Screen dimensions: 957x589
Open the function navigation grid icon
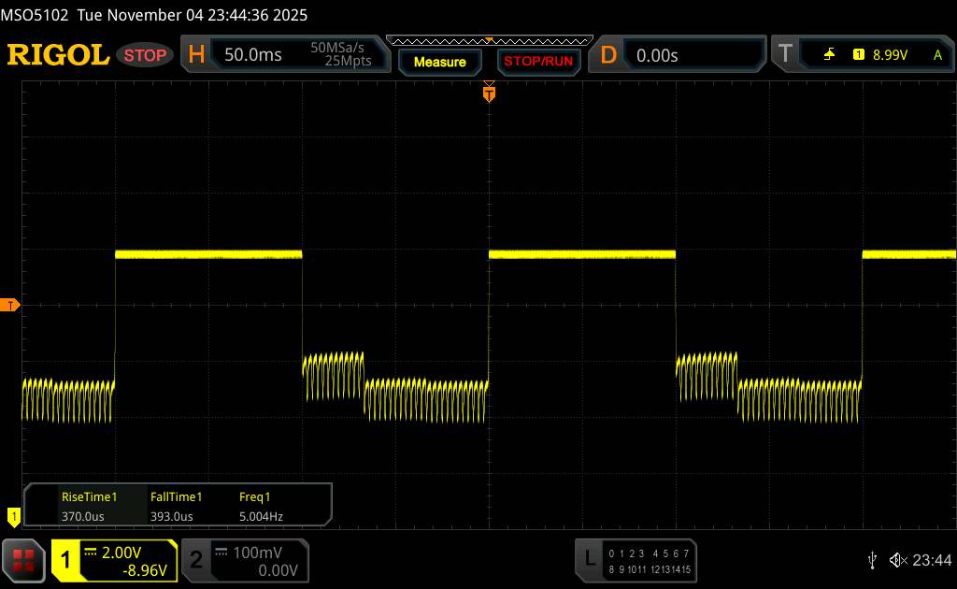23,559
